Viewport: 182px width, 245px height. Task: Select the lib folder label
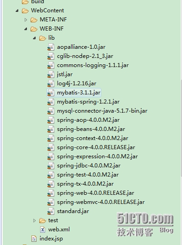tap(52, 38)
